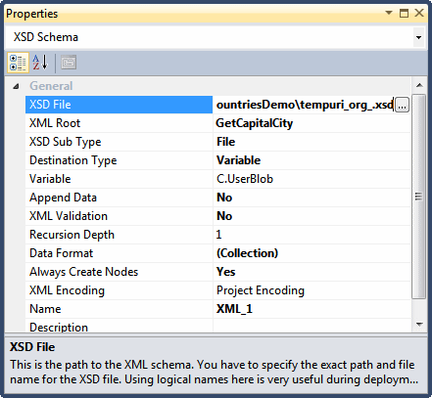This screenshot has width=432, height=398.
Task: Open the XSD Schema object dropdown
Action: (x=418, y=37)
